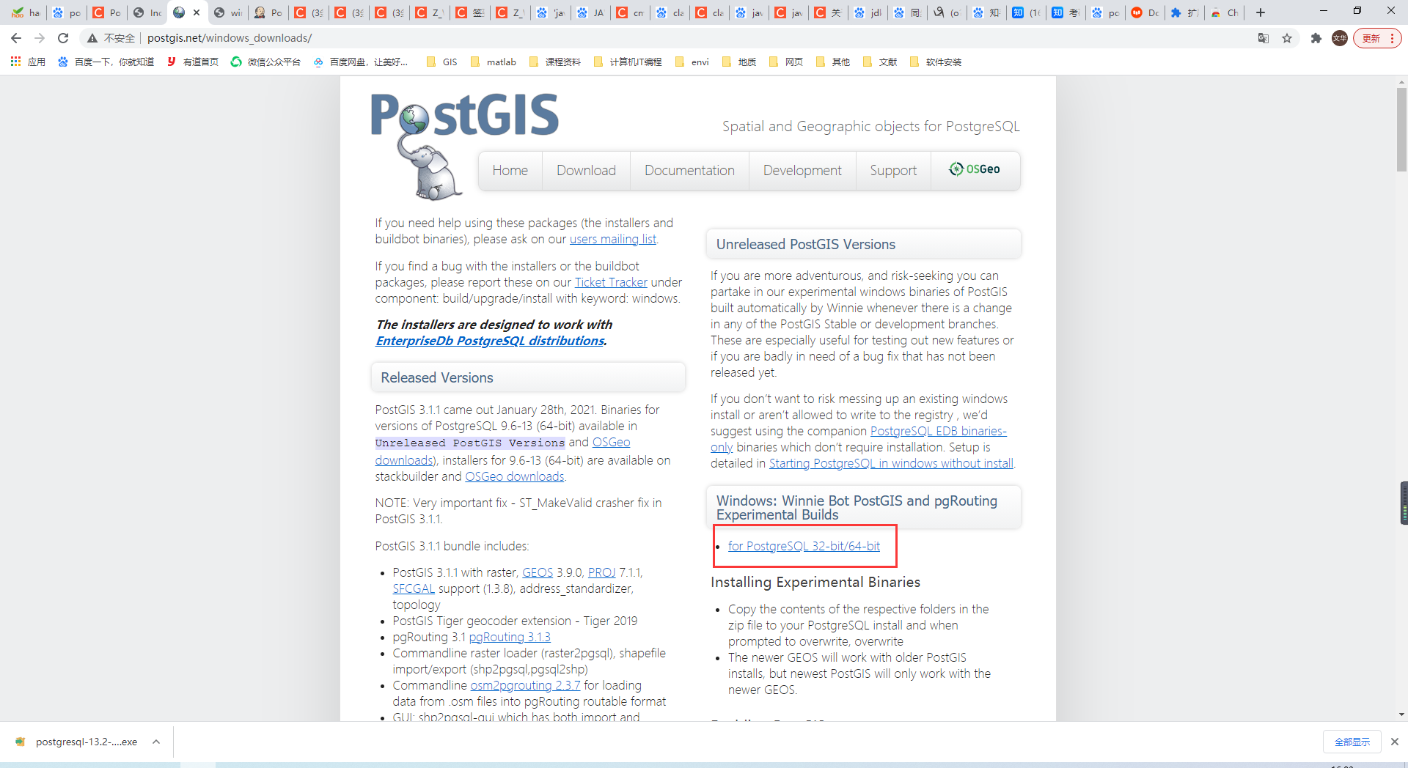
Task: Open the 应用 apps shortcut
Action: click(x=28, y=62)
